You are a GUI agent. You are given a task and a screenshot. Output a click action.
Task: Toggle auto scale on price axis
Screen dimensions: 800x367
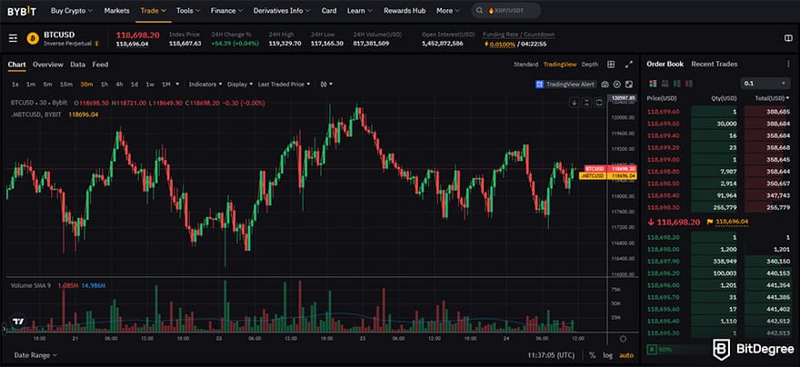(626, 355)
